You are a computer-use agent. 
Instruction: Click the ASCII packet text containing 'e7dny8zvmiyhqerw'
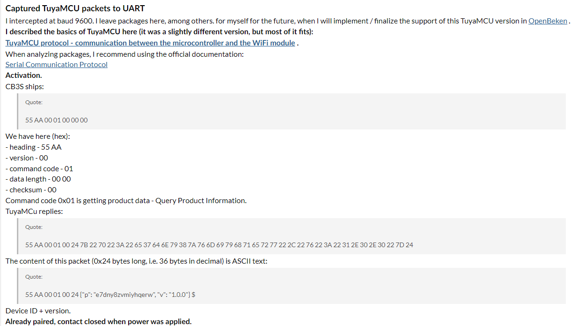click(x=110, y=295)
